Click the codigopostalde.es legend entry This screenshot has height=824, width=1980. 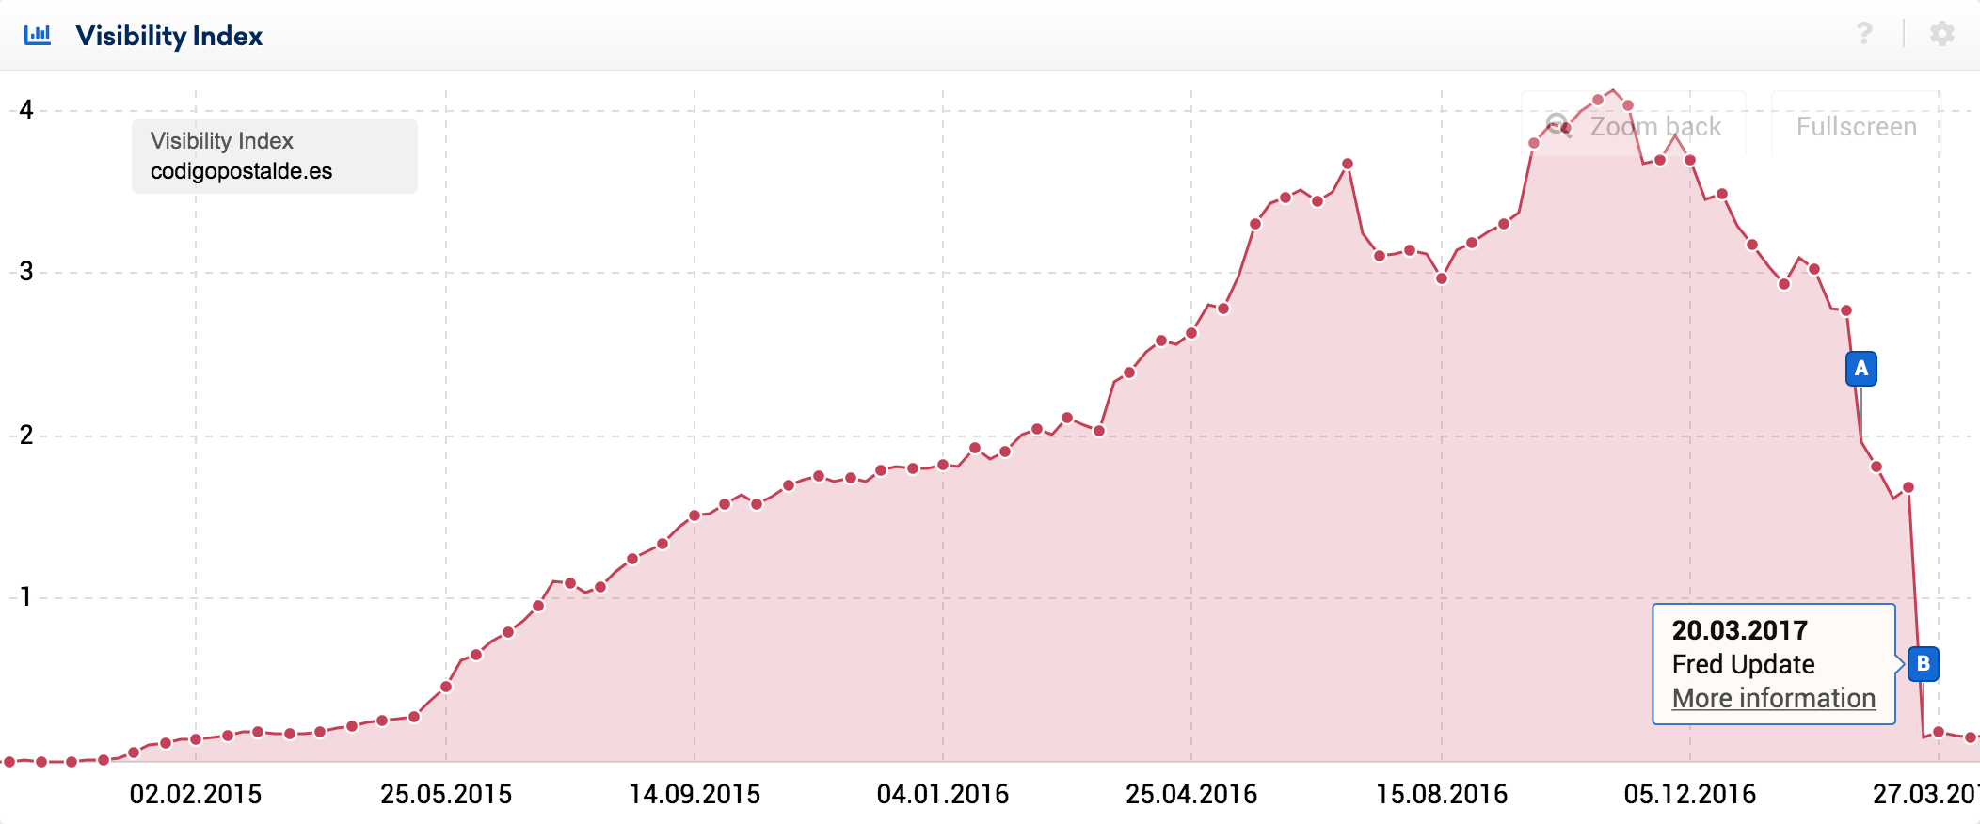coord(241,171)
